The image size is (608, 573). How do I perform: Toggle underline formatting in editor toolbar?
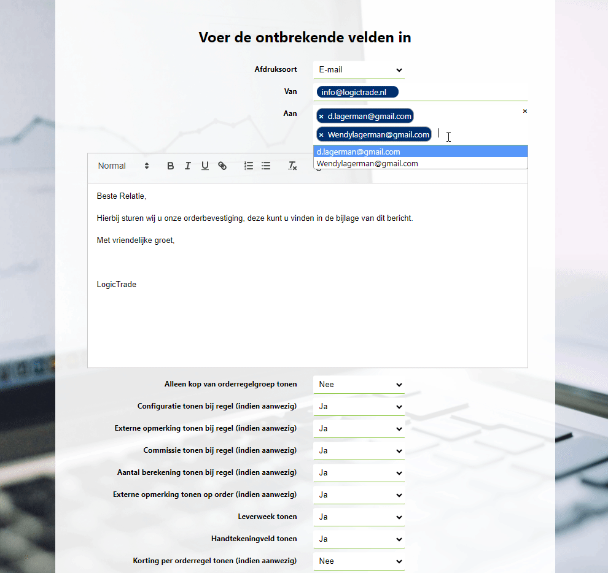(205, 166)
